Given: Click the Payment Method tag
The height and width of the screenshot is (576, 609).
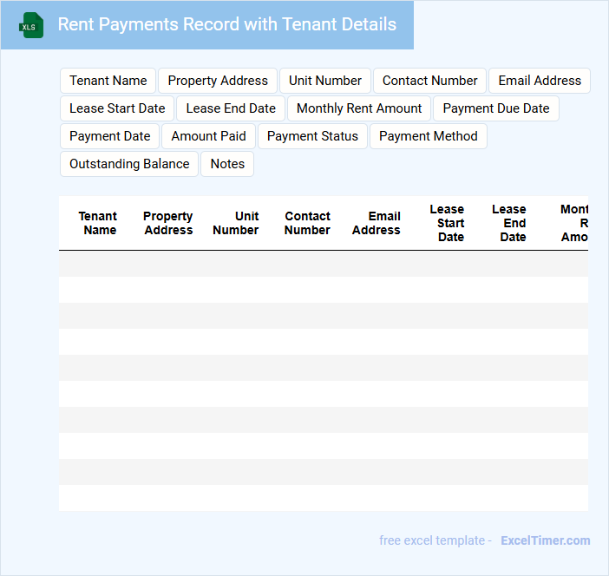Looking at the screenshot, I should (429, 136).
